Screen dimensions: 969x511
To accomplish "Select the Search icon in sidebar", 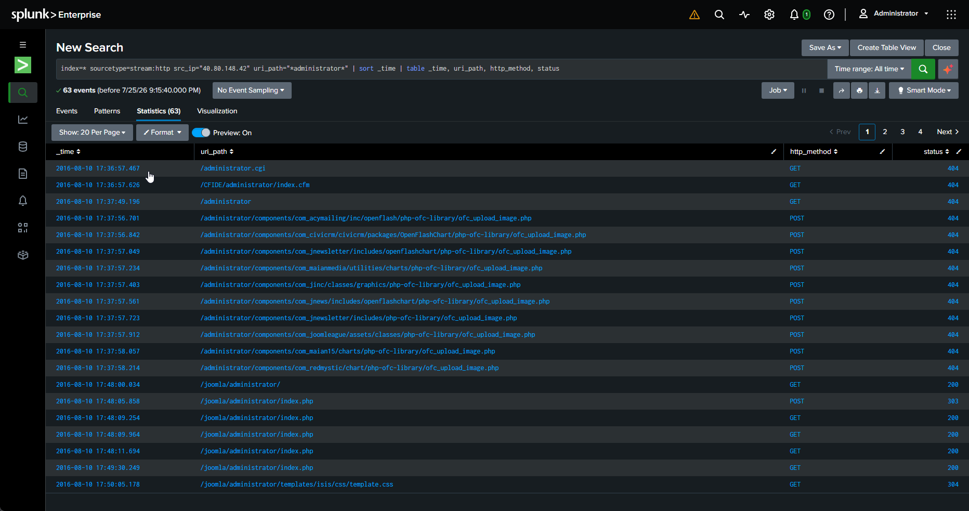I will [x=23, y=93].
